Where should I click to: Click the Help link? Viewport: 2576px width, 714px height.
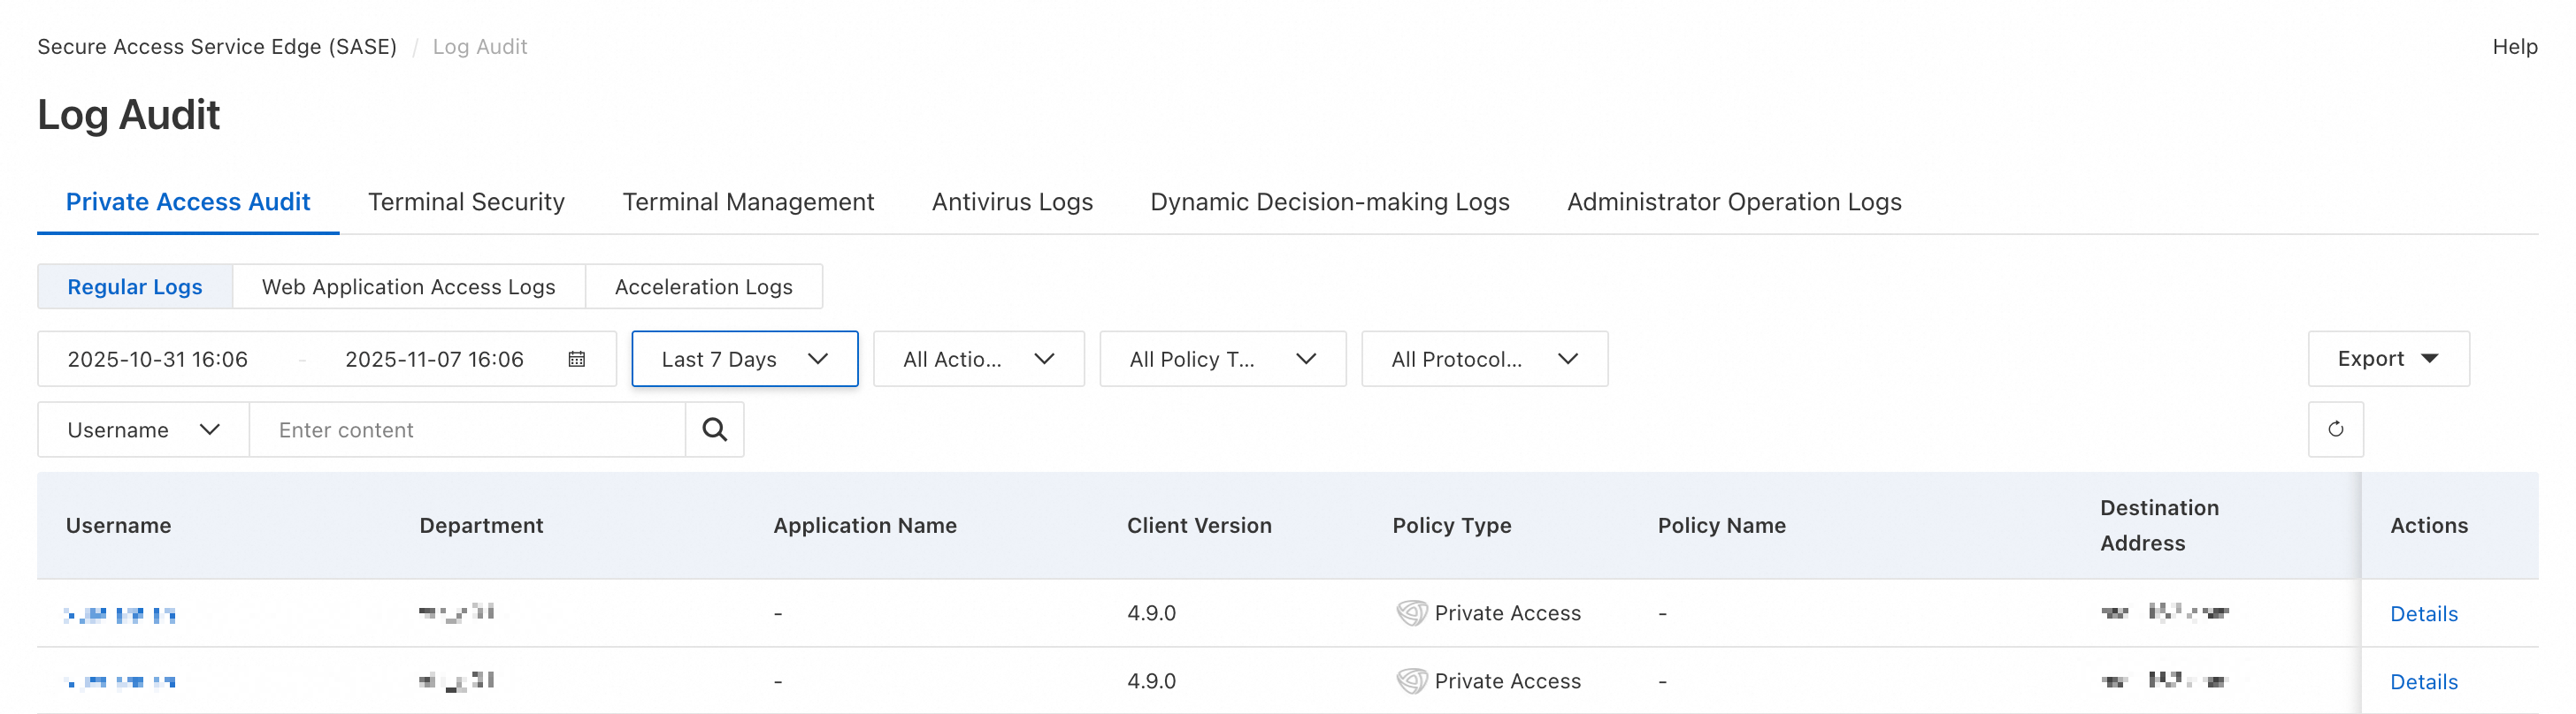2514,47
